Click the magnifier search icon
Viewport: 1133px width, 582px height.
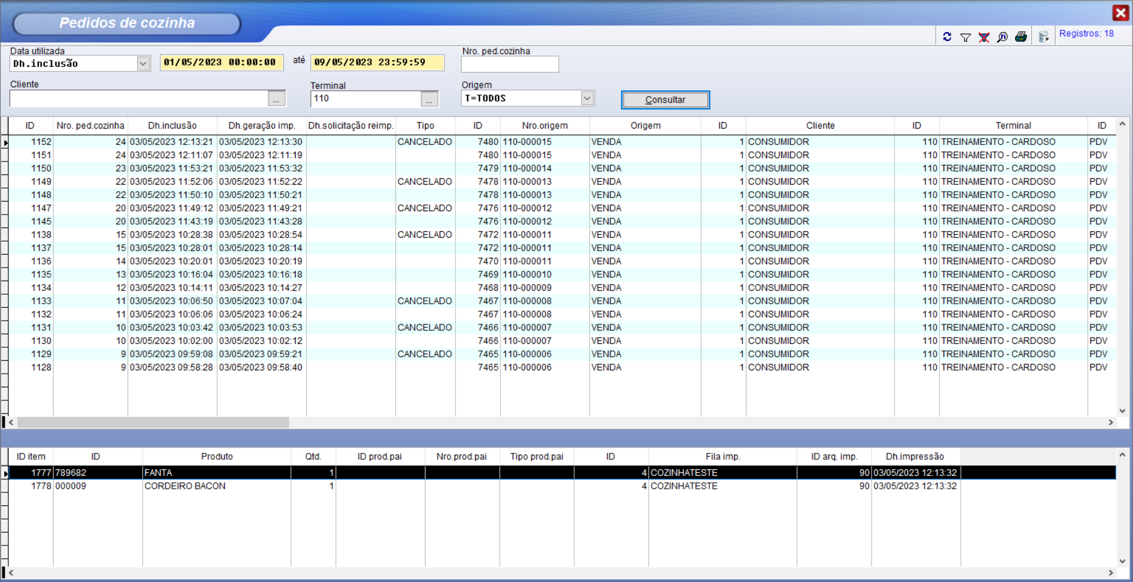1002,37
